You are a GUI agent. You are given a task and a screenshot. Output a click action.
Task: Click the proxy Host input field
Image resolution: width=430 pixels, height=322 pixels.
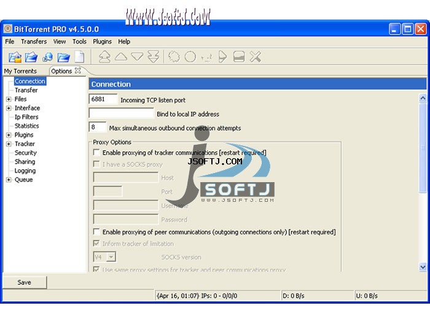[126, 177]
